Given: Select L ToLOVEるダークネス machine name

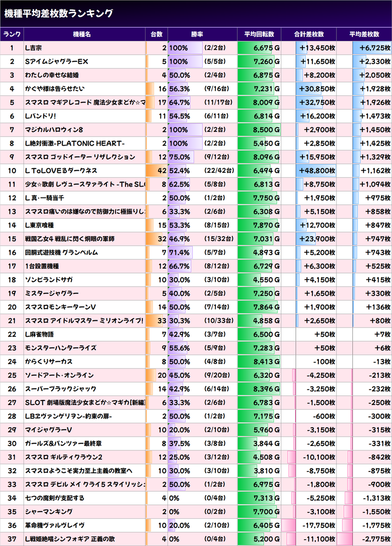Looking at the screenshot, I should 61,171.
